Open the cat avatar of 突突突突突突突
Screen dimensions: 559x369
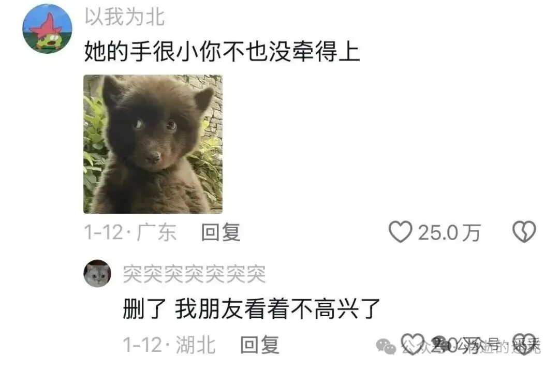pos(97,274)
